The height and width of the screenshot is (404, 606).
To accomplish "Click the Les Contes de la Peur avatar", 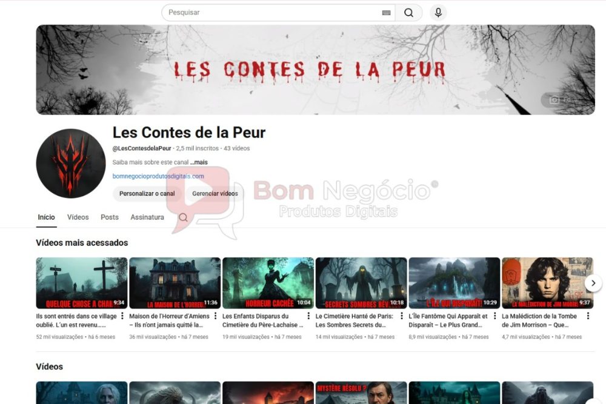I will tap(70, 162).
